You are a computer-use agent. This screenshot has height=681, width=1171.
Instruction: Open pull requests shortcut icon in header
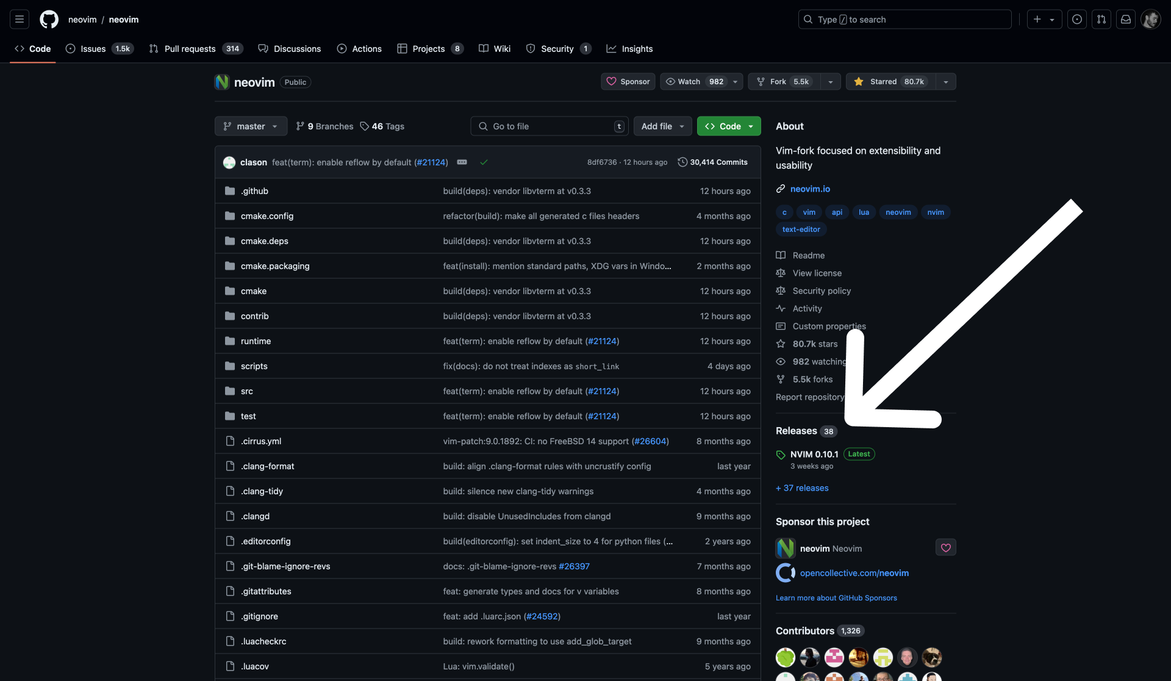pyautogui.click(x=1101, y=20)
